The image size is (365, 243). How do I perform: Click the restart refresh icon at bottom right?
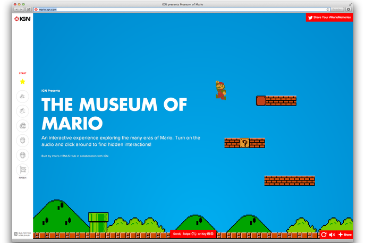324,235
